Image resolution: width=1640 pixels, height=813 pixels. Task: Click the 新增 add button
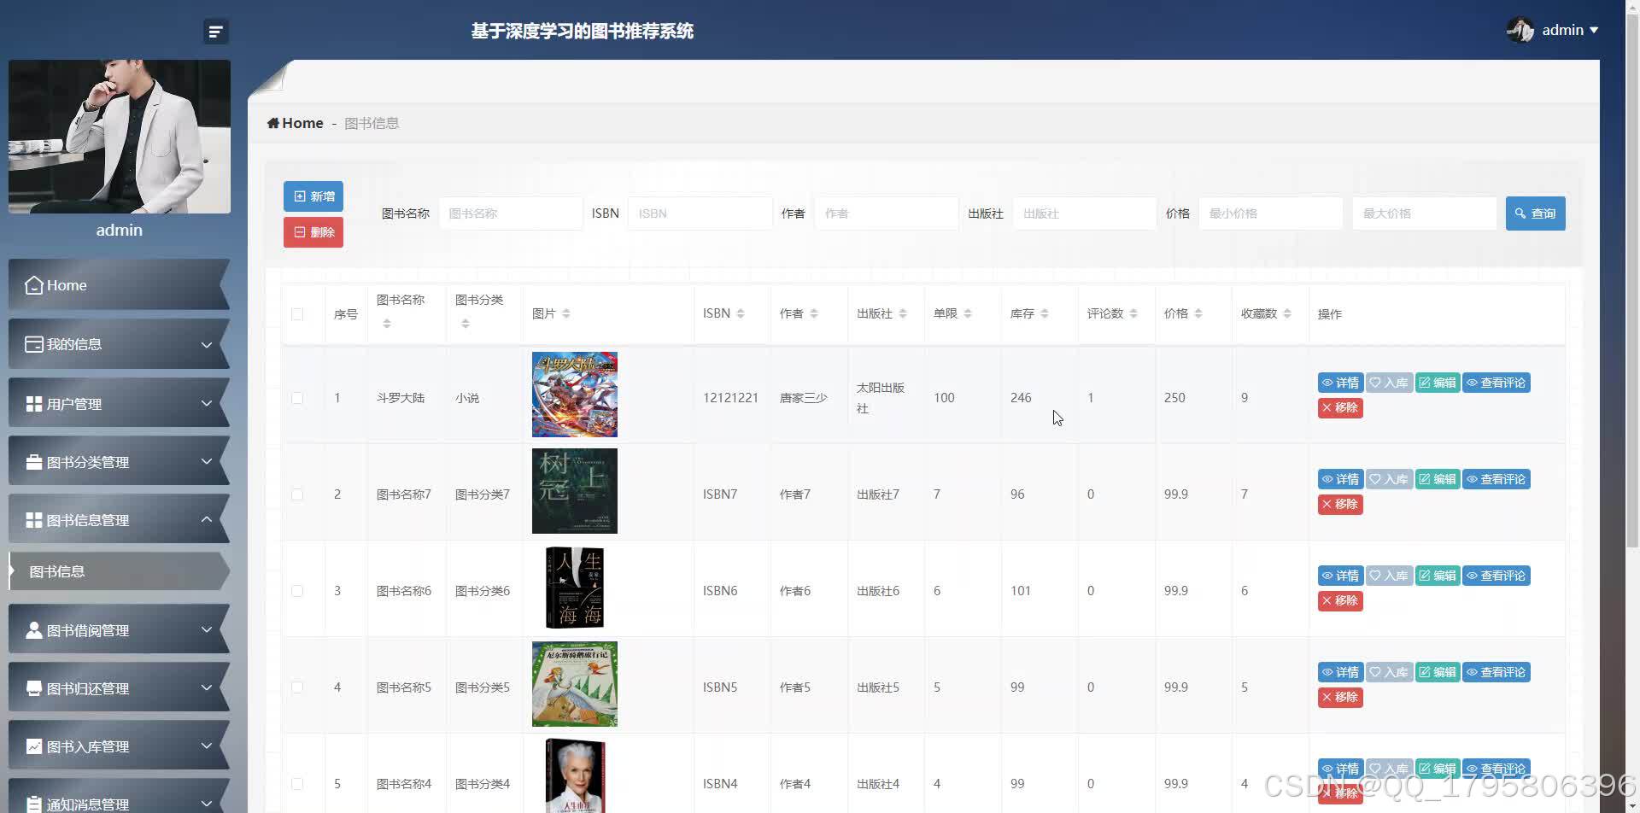pos(313,196)
